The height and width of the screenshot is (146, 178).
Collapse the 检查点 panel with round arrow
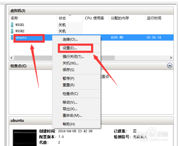point(170,66)
